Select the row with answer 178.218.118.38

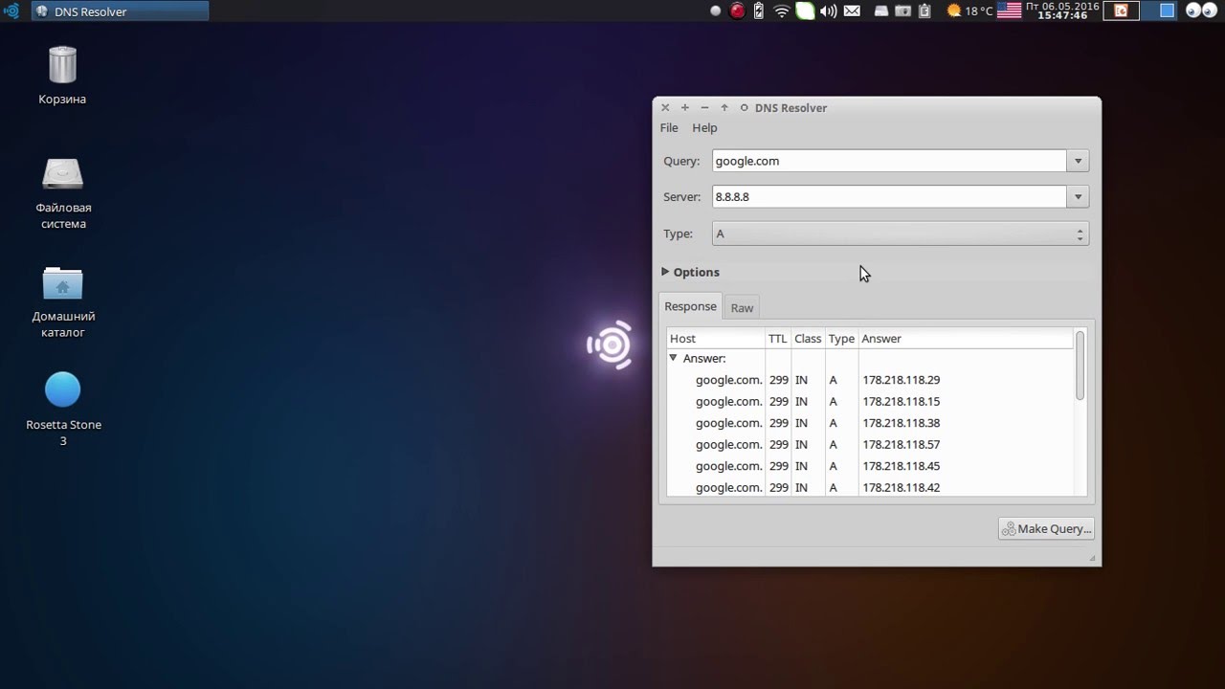[x=871, y=423]
